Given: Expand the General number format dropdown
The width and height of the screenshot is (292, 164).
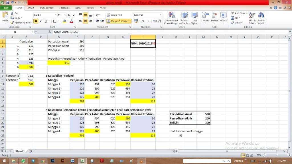Looking at the screenshot, I should click(160, 15).
